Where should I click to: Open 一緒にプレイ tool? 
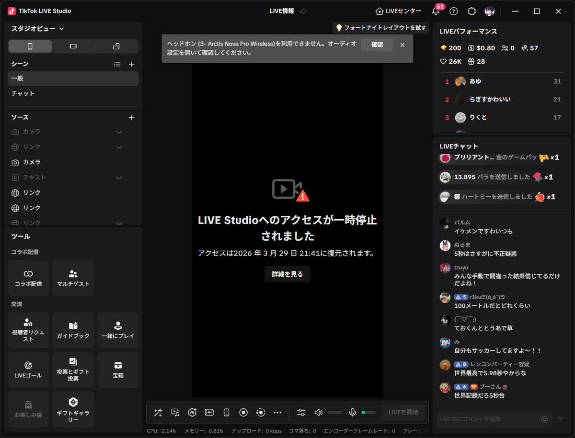tap(118, 330)
